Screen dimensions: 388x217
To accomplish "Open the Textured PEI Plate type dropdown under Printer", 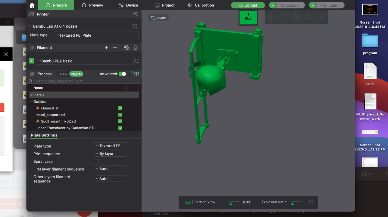I will (96, 35).
